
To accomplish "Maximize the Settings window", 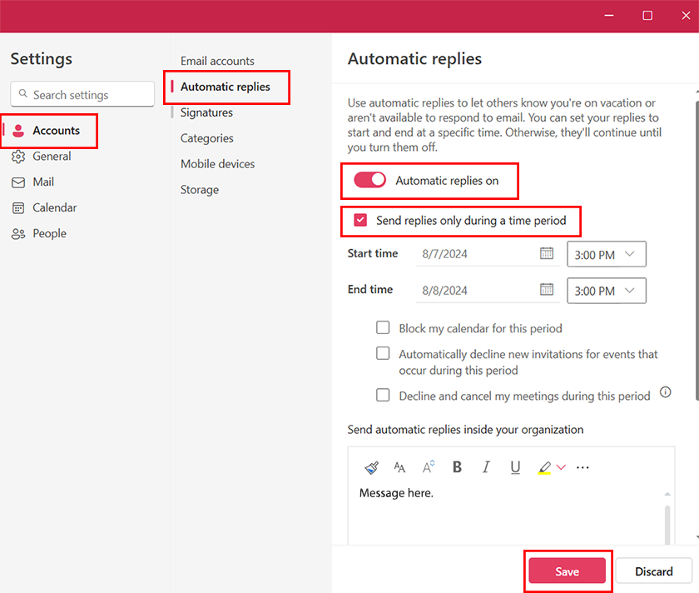I will tap(647, 16).
